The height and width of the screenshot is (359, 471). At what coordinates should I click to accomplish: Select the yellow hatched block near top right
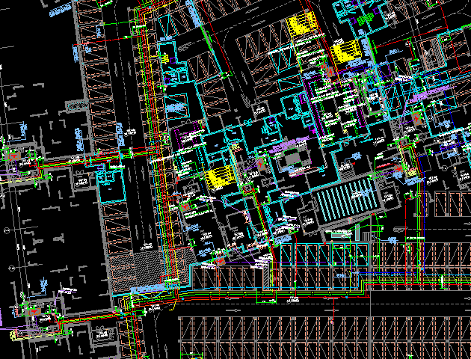346,52
